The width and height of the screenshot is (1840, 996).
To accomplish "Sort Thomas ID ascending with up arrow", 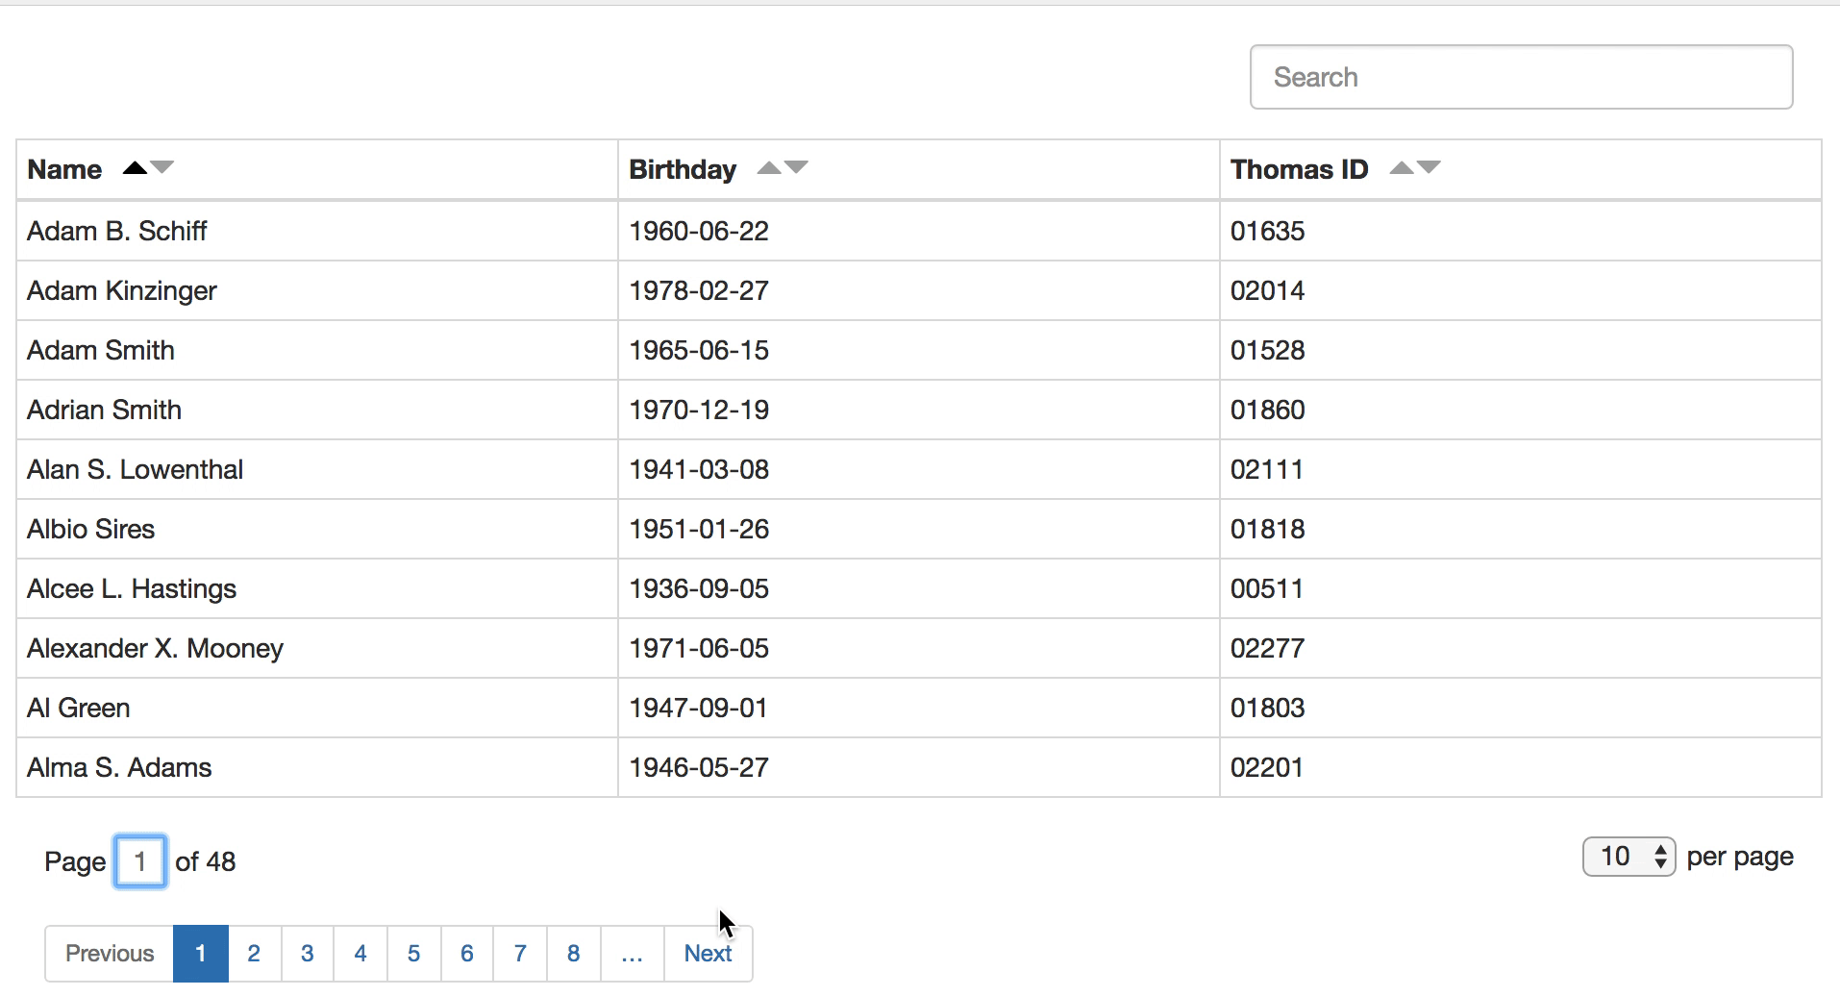I will (x=1400, y=165).
